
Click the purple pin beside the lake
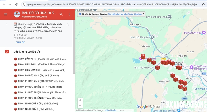(141, 58)
